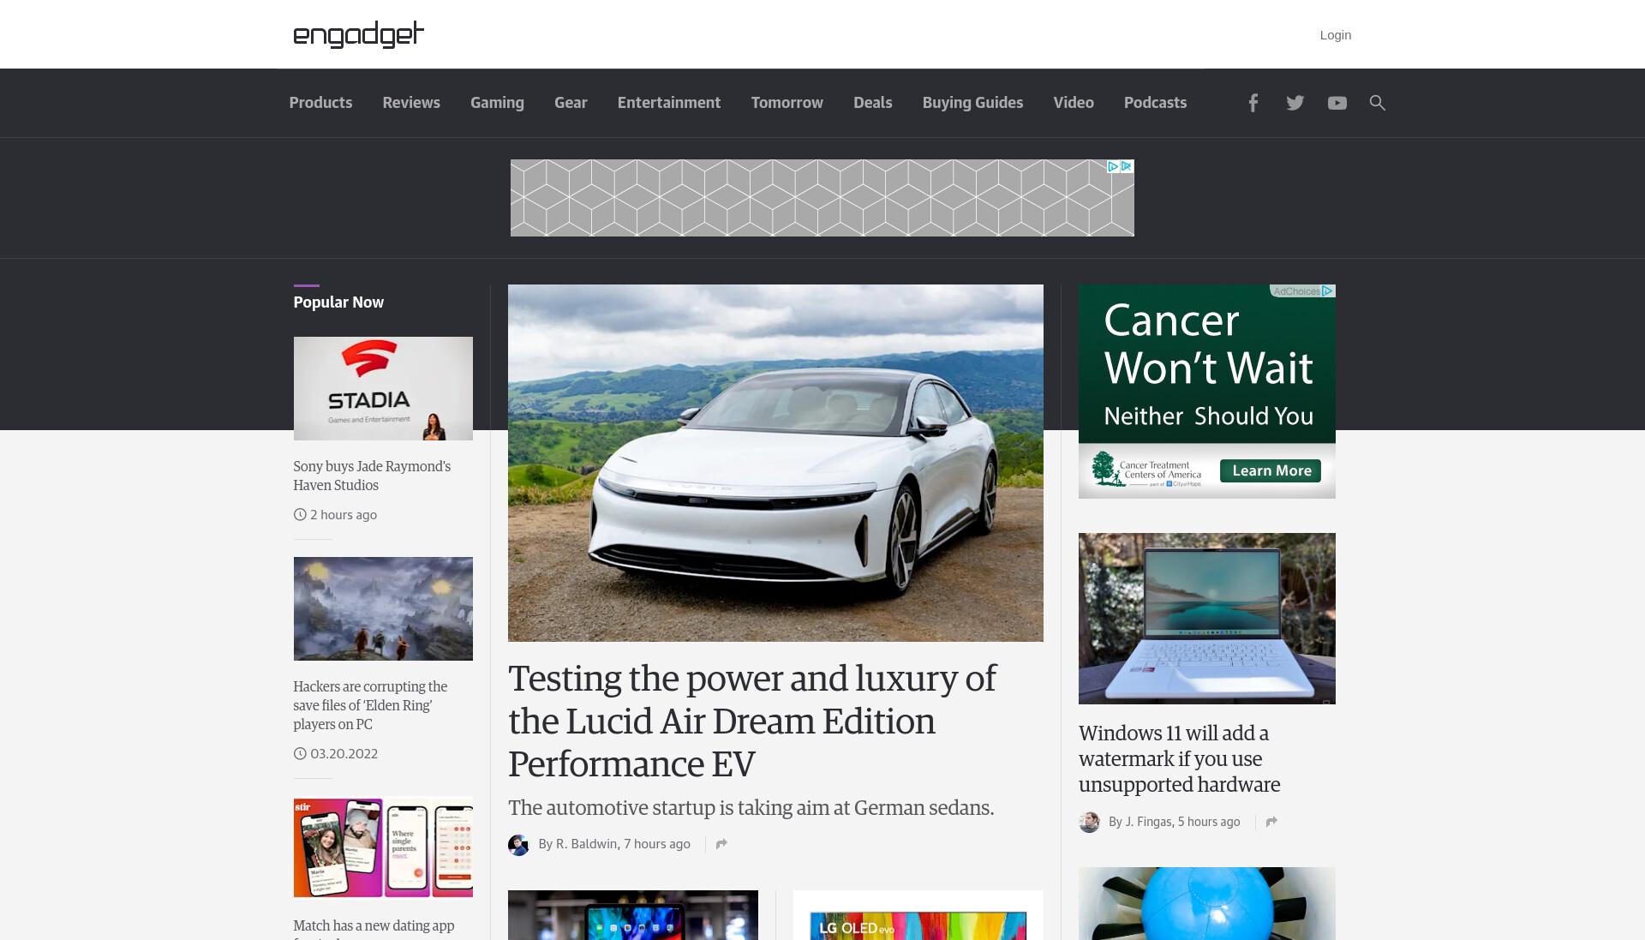Click R. Baldwin's author avatar
Screen dimensions: 1645x940
pyautogui.click(x=518, y=845)
